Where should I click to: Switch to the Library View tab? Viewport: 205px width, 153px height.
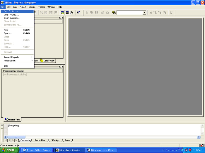[47, 61]
